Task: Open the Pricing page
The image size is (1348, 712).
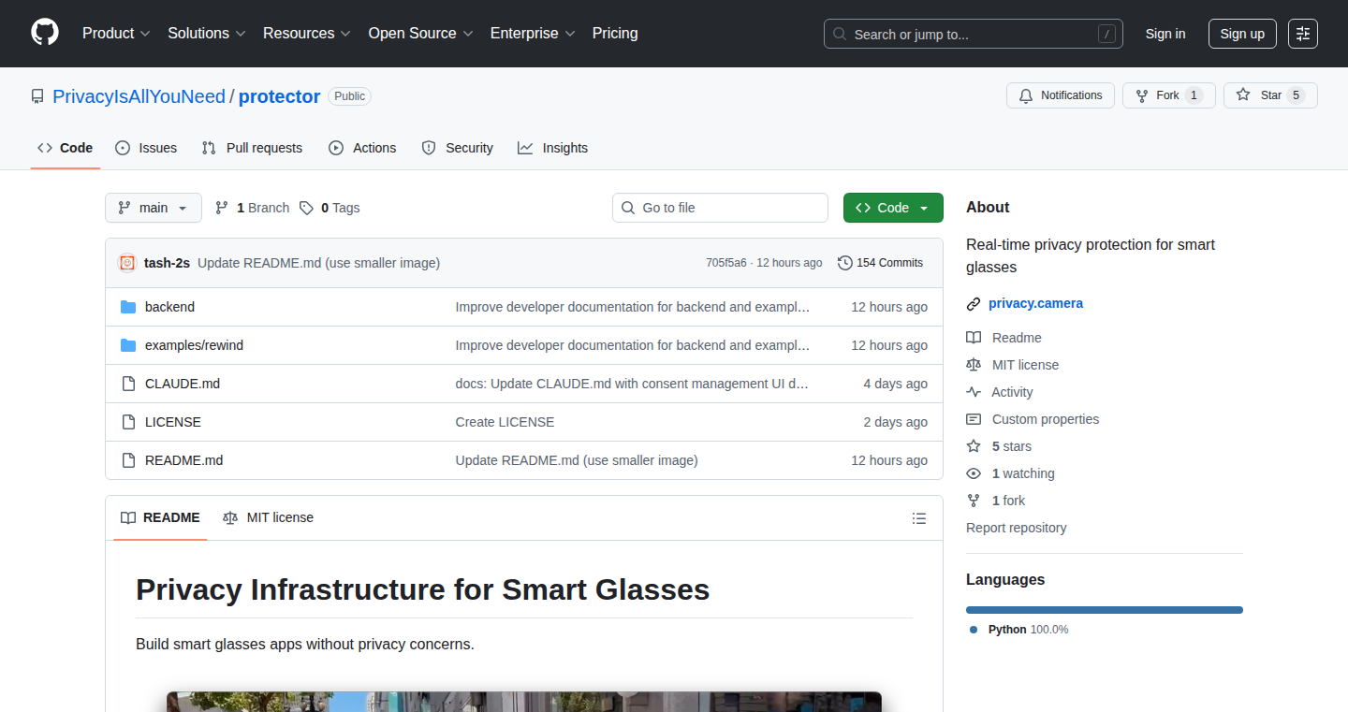Action: 615,34
